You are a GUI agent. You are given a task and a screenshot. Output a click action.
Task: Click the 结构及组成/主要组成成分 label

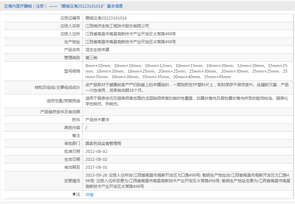point(57,87)
